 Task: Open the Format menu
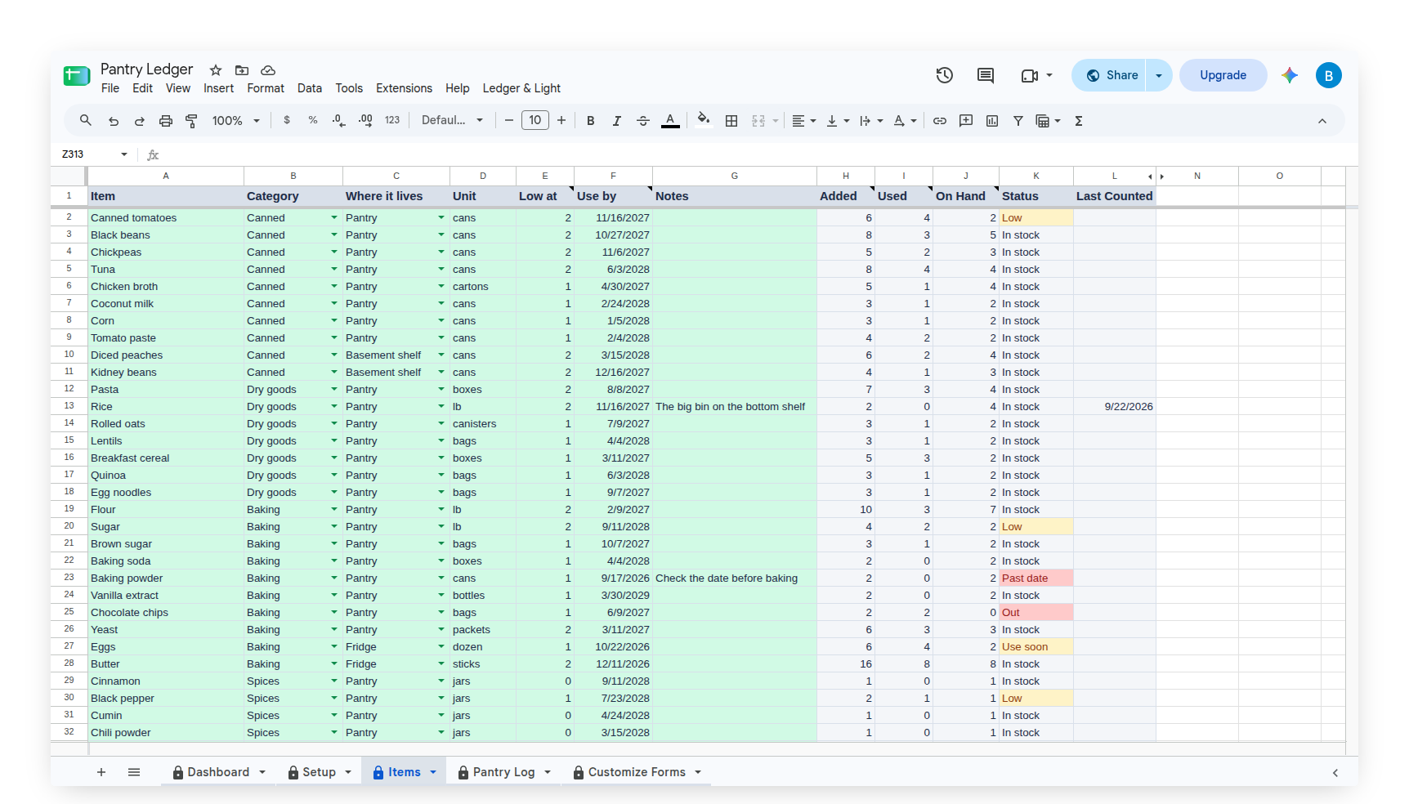(x=266, y=88)
